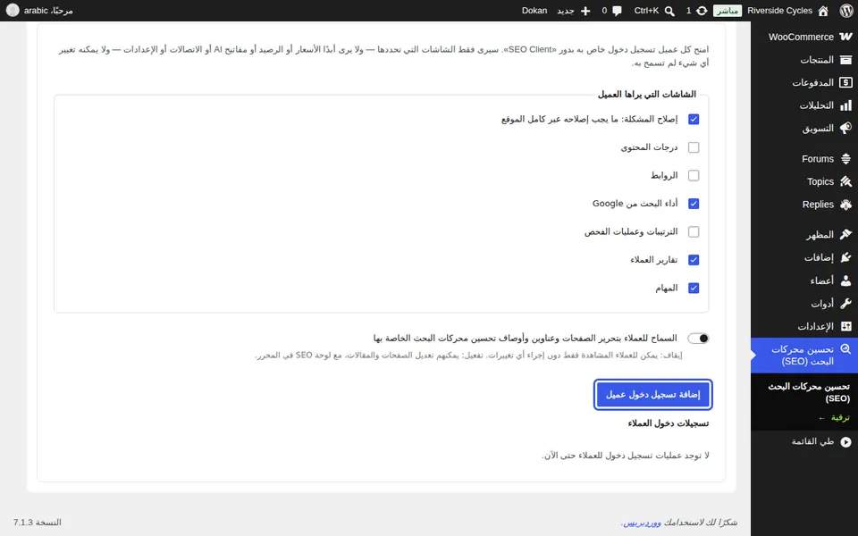Click the النسخة 7.1.3 version text
The width and height of the screenshot is (858, 536).
tap(38, 523)
